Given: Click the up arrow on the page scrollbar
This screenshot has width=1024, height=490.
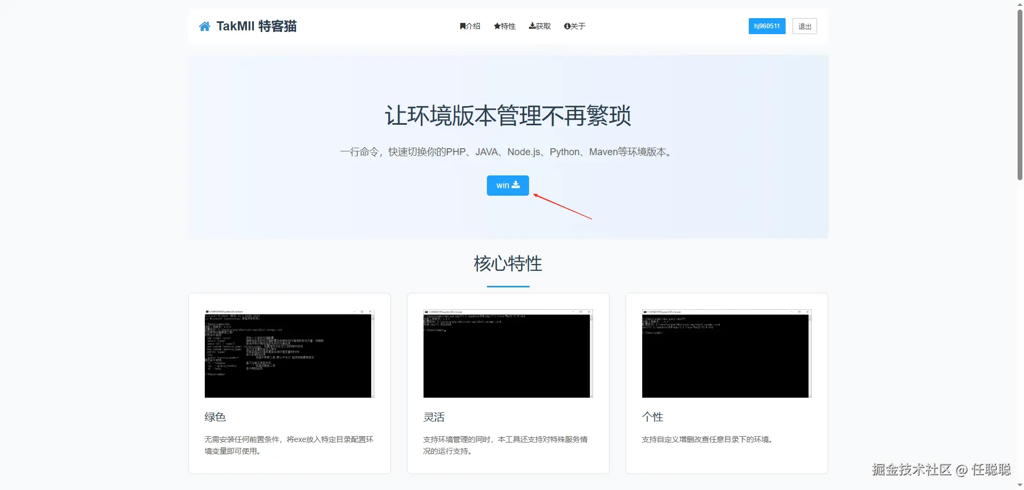Looking at the screenshot, I should click(x=1019, y=4).
